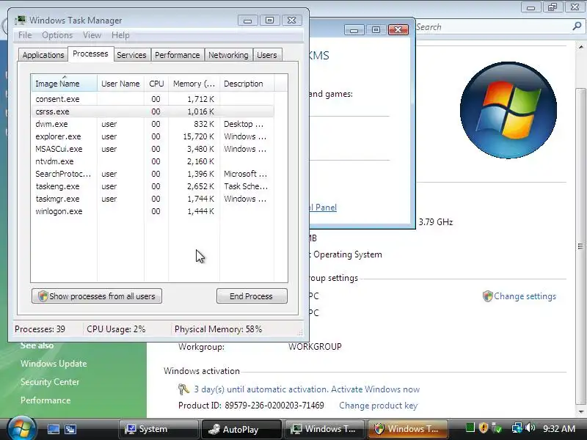
Task: Open the Performance link in See also
Action: pyautogui.click(x=45, y=400)
